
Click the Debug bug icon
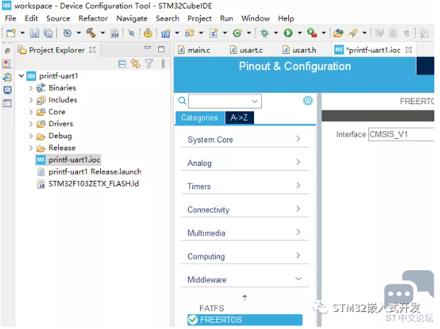coord(264,33)
